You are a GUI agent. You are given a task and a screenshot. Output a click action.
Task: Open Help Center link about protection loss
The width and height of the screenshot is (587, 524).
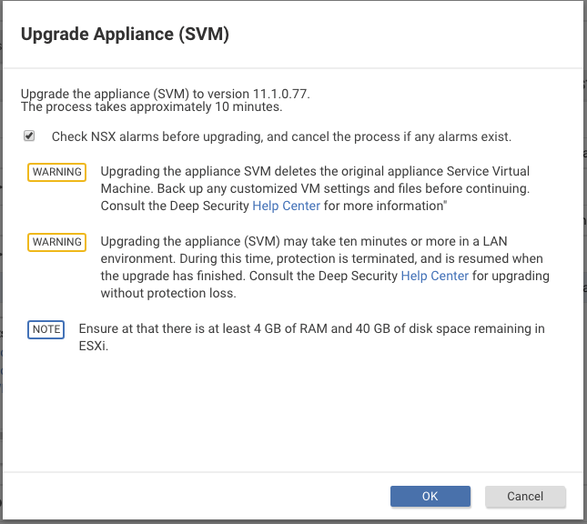pos(435,276)
